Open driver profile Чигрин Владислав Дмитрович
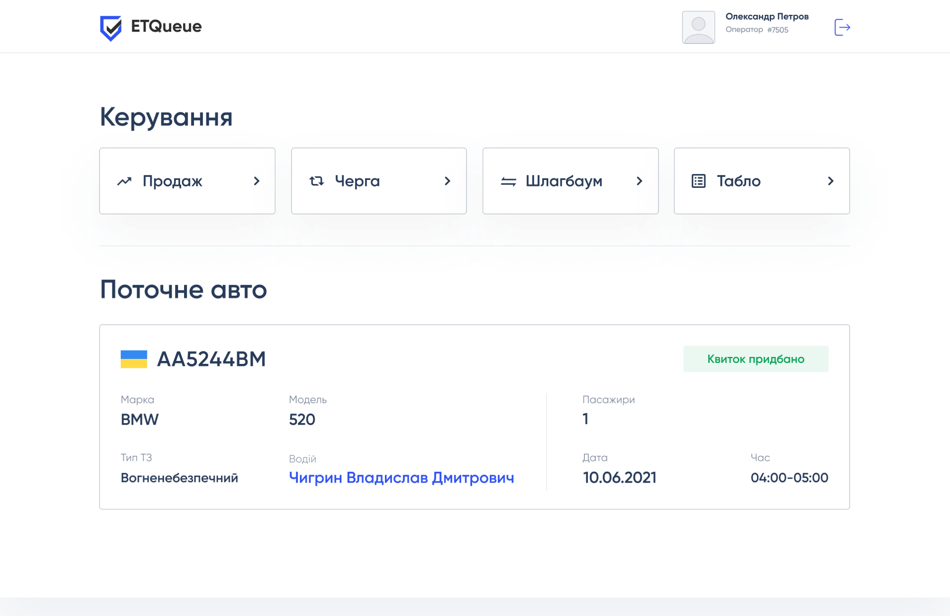This screenshot has width=950, height=616. point(402,477)
